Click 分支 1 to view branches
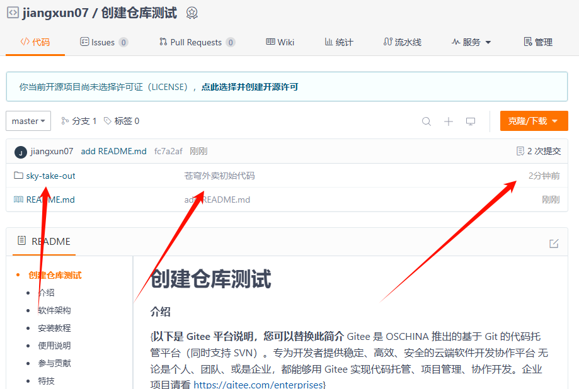 click(x=79, y=120)
